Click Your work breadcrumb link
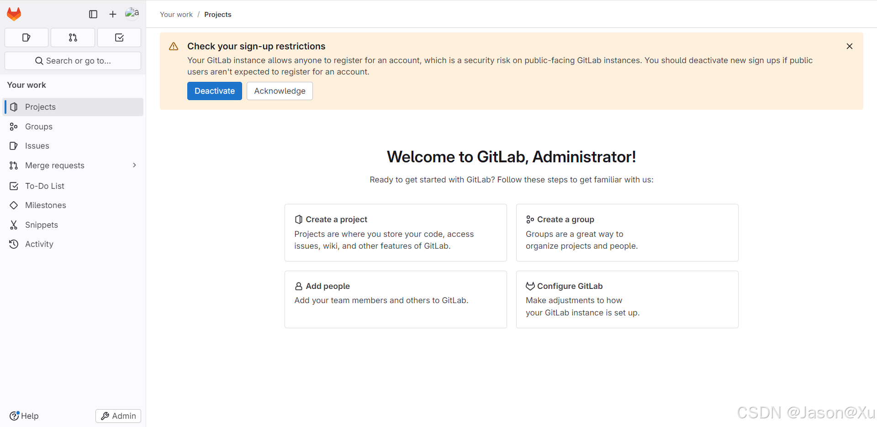The width and height of the screenshot is (877, 427). [x=176, y=14]
